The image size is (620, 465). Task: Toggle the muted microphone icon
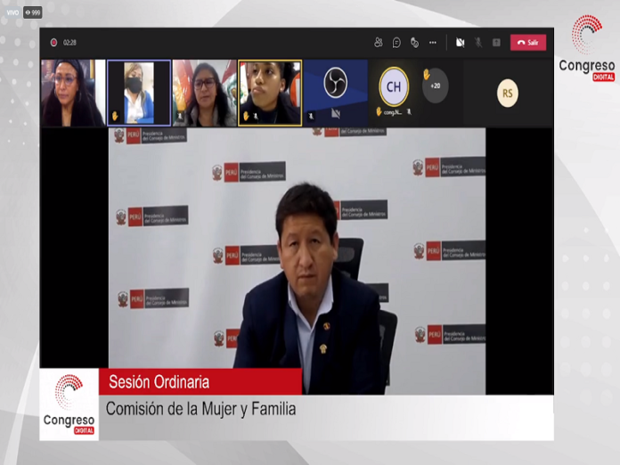tap(478, 42)
